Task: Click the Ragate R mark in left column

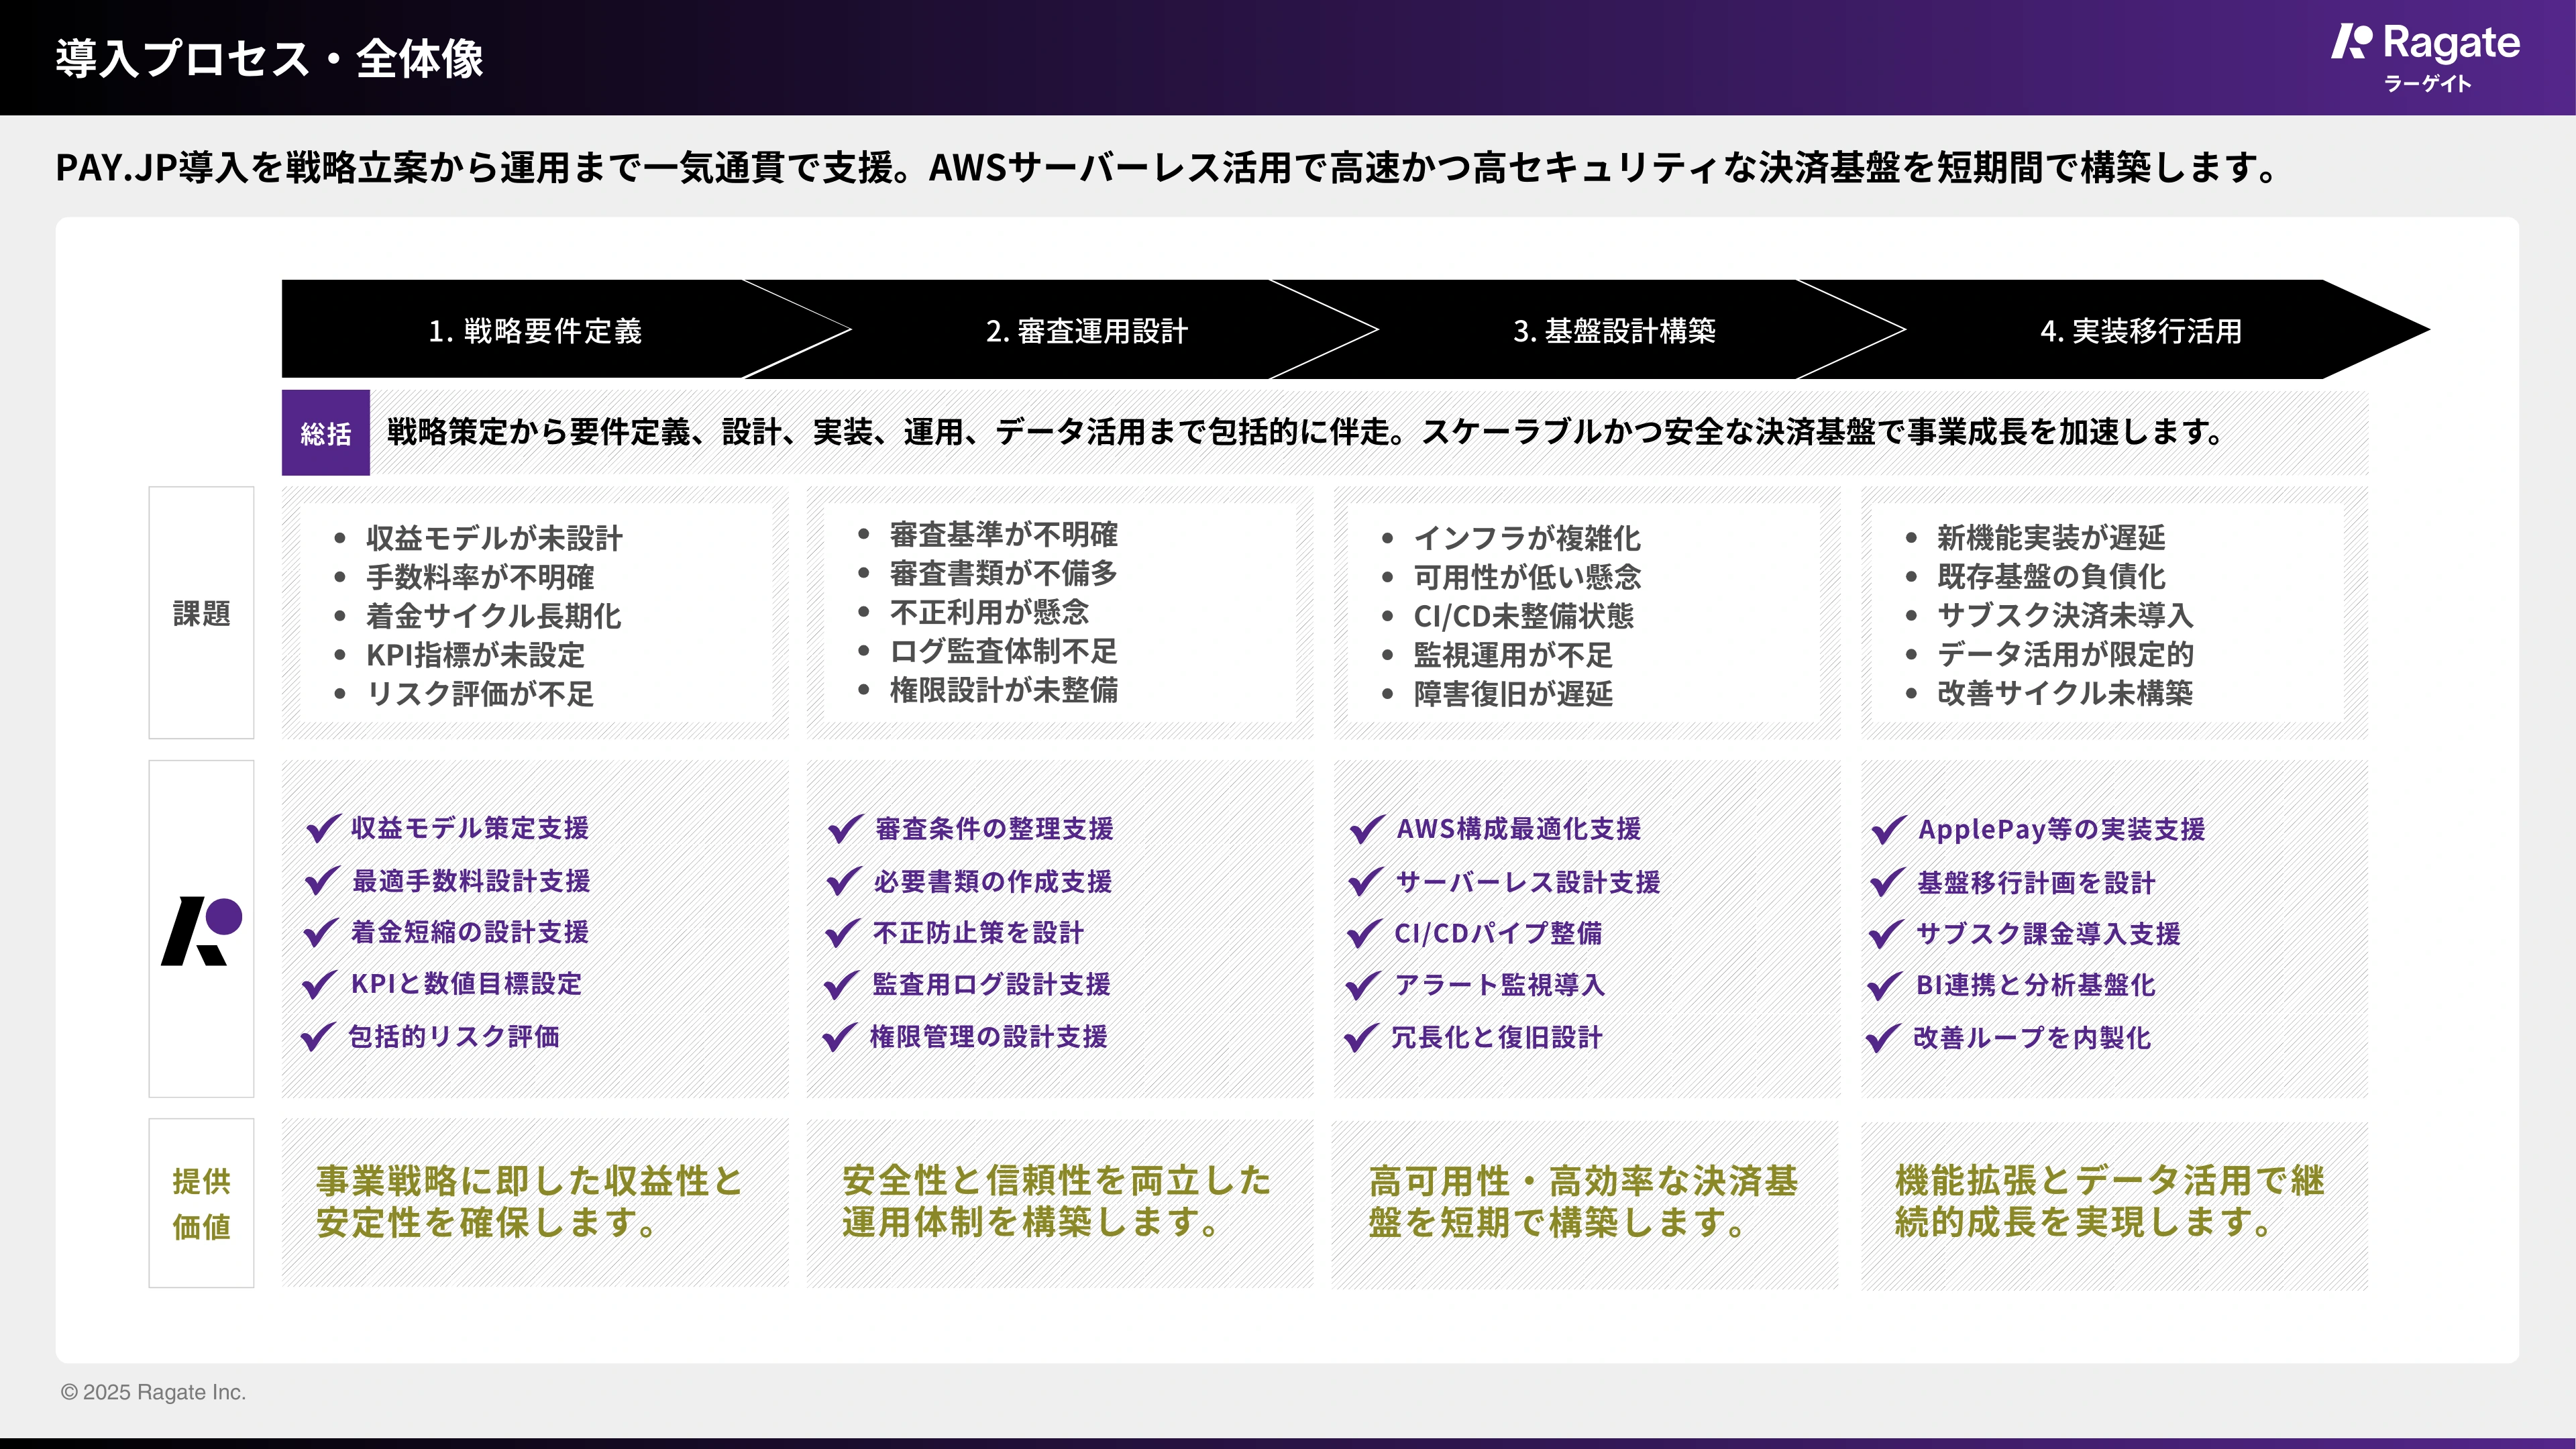Action: click(x=202, y=931)
